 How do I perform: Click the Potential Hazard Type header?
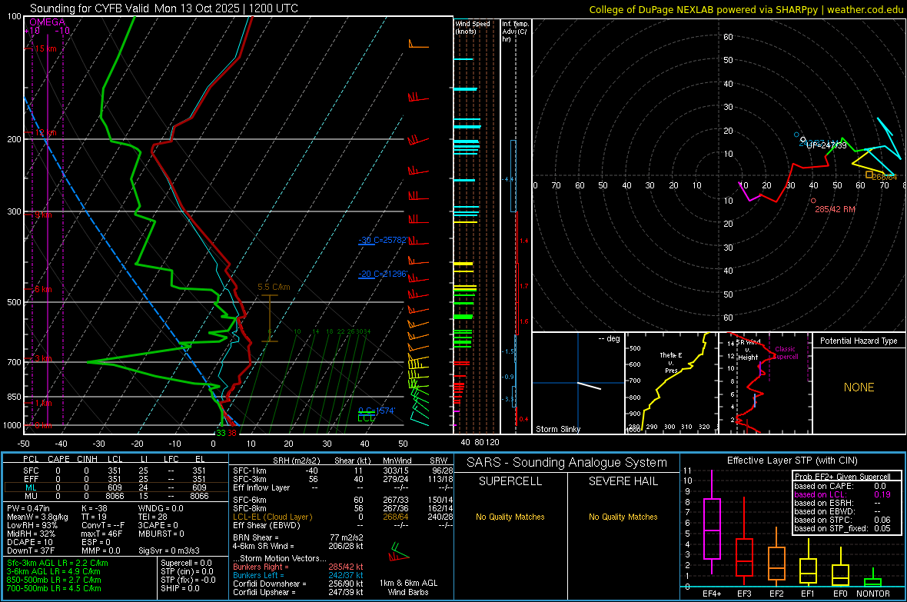(859, 341)
